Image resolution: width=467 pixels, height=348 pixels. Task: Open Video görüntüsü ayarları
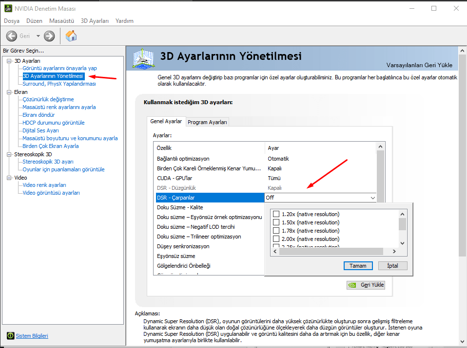click(x=51, y=193)
